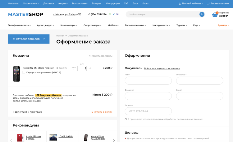Open the shopping cart basket icon
Viewport: 233px width, 142px height.
pyautogui.click(x=215, y=15)
